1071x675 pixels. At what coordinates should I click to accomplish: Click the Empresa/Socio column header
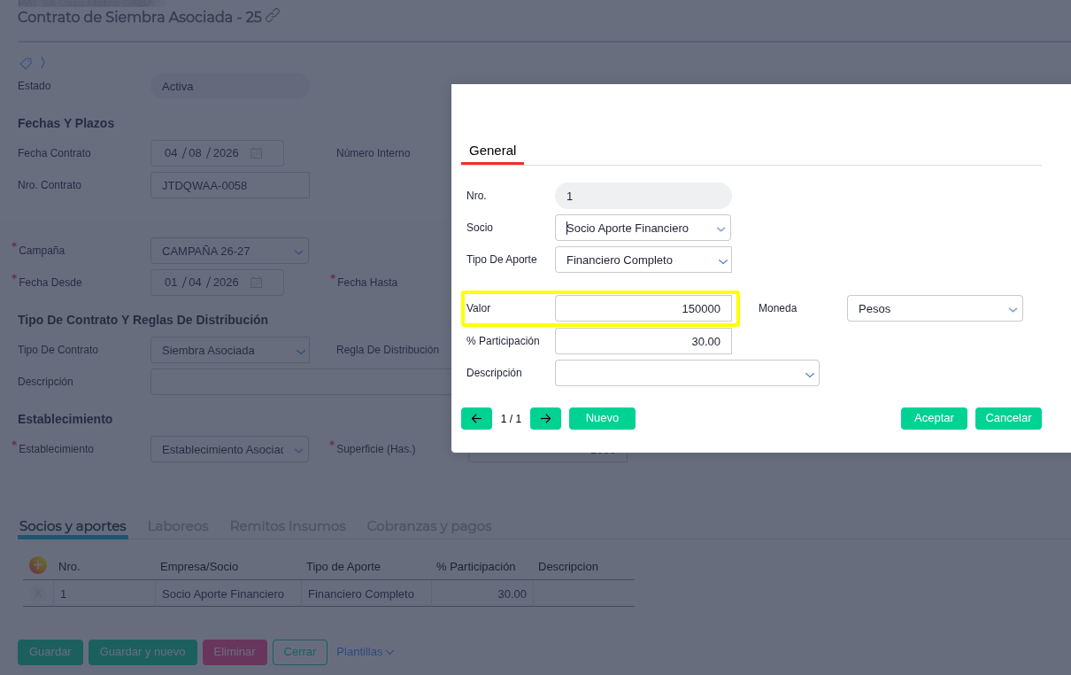[x=199, y=567]
